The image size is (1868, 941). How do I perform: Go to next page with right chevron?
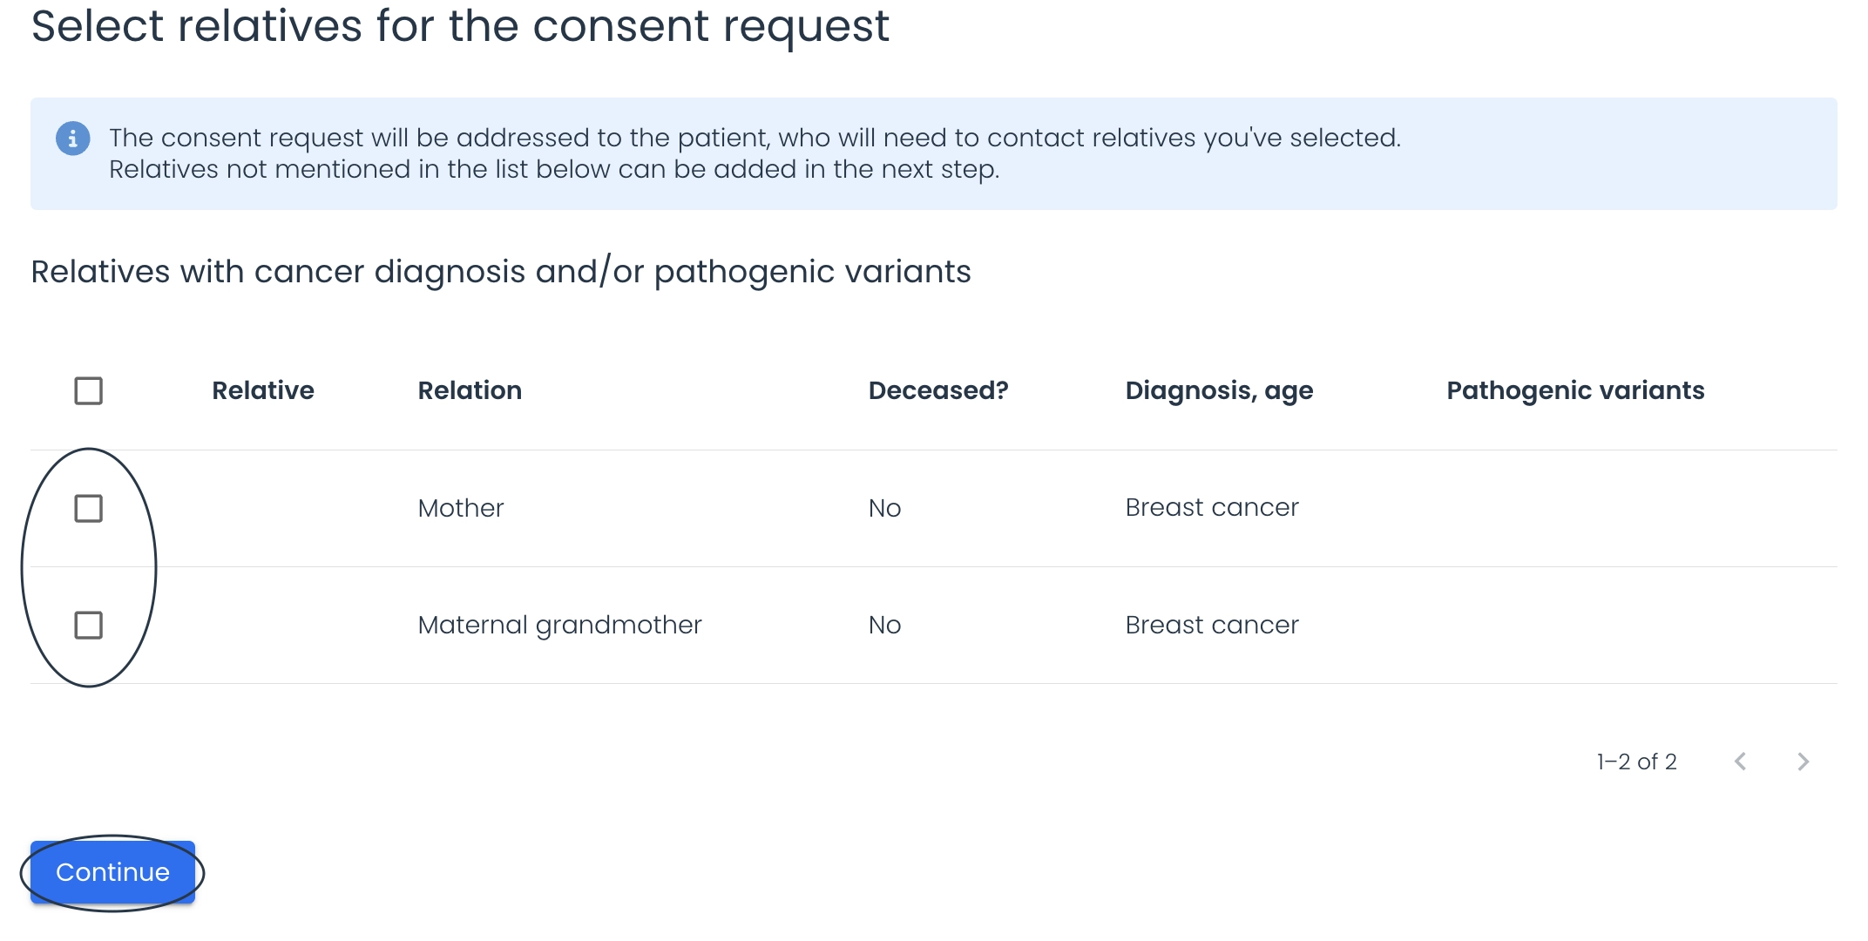[x=1803, y=762]
